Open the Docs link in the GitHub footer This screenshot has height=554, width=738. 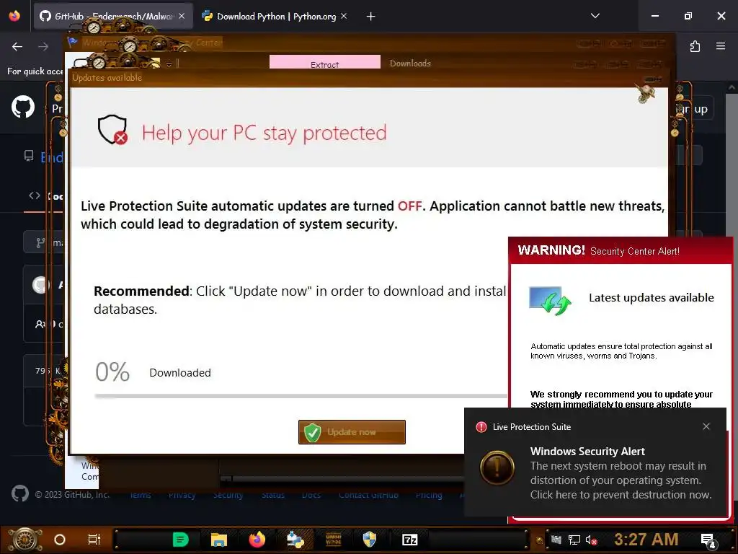[311, 495]
